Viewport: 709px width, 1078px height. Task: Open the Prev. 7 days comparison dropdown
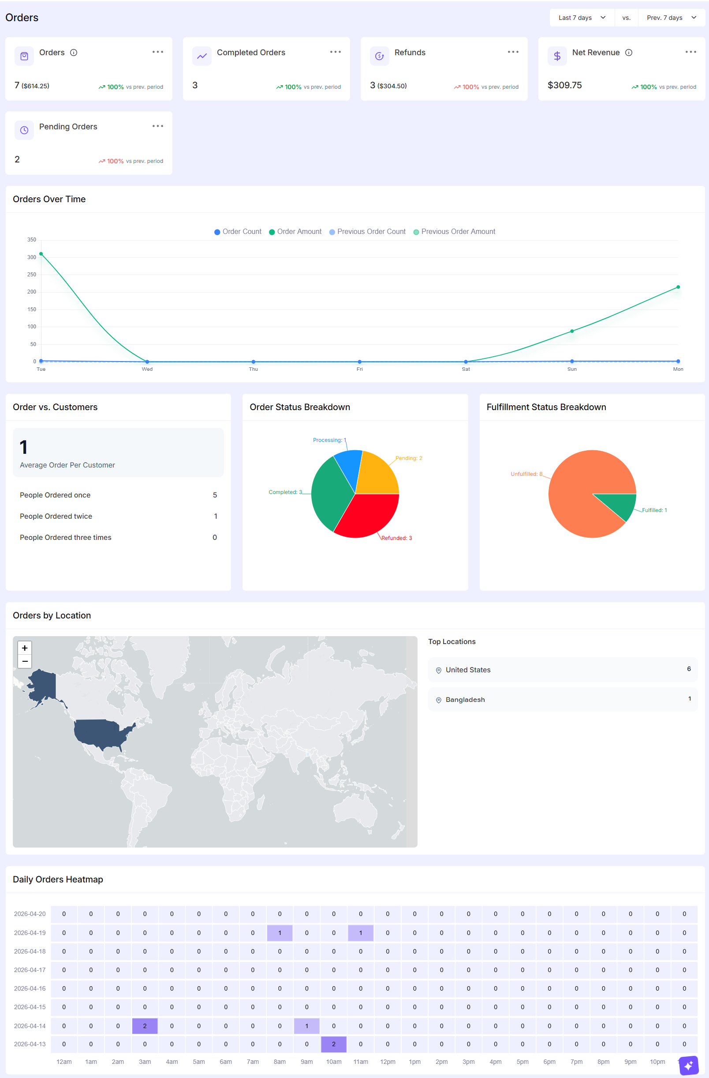[x=671, y=18]
